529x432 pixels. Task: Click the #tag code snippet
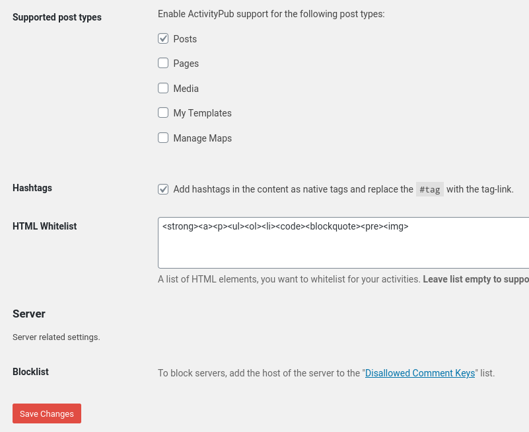tap(430, 189)
